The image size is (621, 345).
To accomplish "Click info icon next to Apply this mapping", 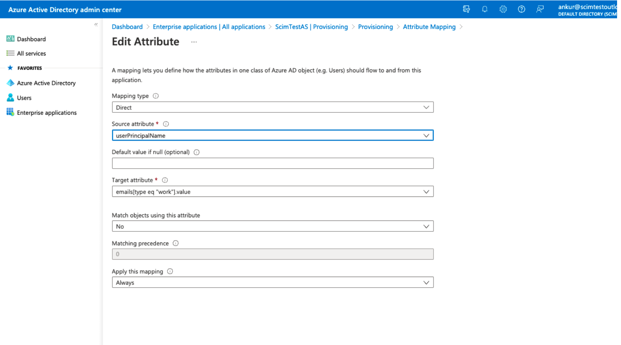I will pyautogui.click(x=170, y=272).
